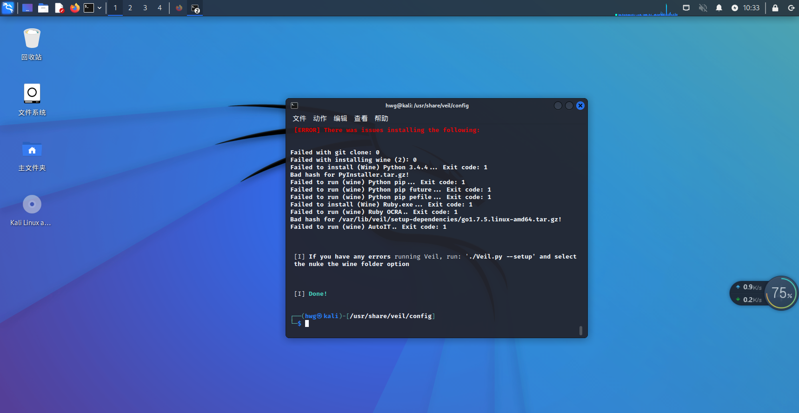Unmute audio via the muted speaker icon
This screenshot has width=799, height=413.
pos(703,8)
